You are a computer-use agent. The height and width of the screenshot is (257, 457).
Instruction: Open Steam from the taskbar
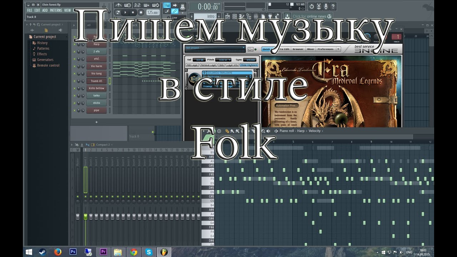coord(42,252)
